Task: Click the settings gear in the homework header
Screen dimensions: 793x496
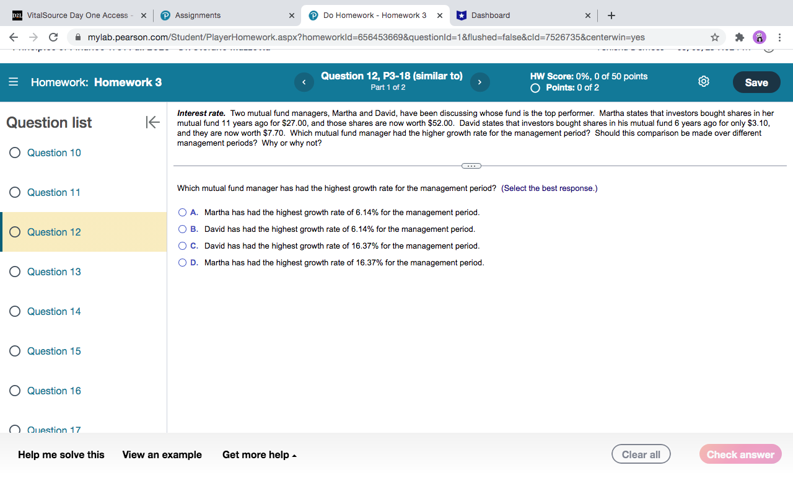Action: point(704,81)
